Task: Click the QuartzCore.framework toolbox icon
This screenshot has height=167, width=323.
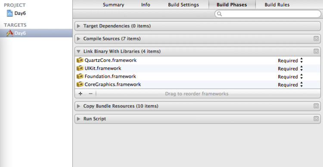Action: point(80,60)
